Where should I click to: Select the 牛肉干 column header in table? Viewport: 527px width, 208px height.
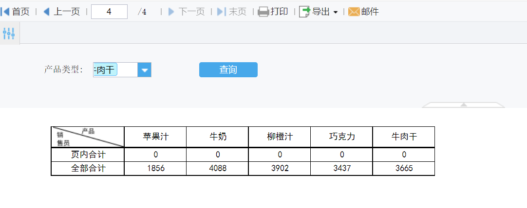click(404, 137)
